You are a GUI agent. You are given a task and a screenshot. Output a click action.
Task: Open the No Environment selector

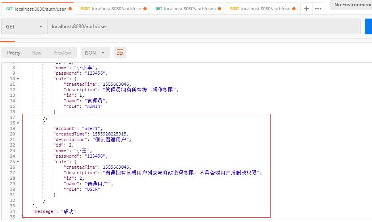coord(351,5)
